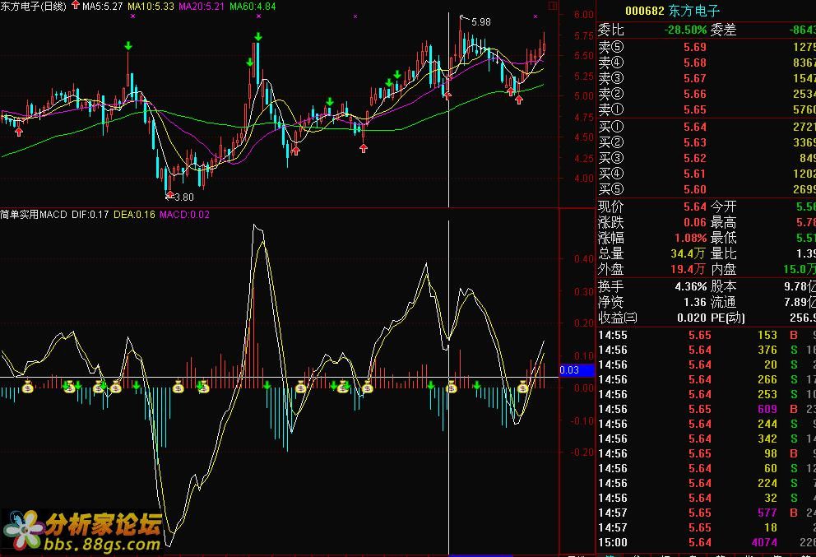
Task: Select the 买① row at 5.64
Action: tap(707, 127)
